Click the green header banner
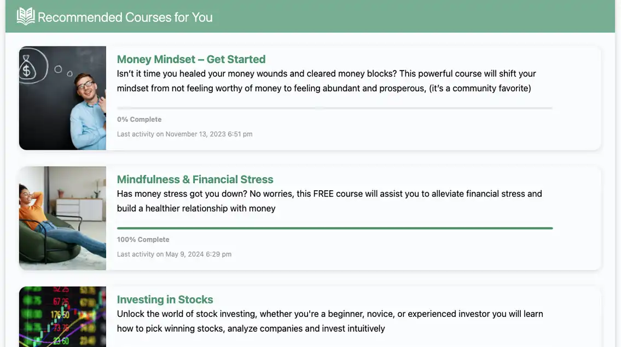621x347 pixels. pyautogui.click(x=310, y=16)
